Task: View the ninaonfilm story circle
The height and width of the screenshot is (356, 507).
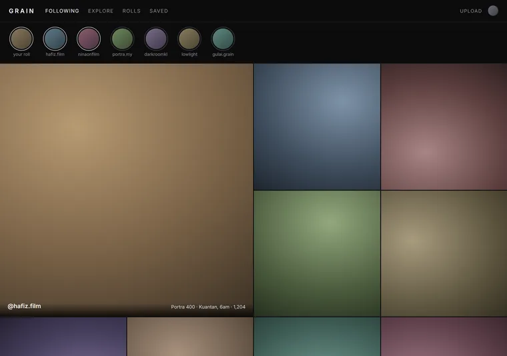Action: (x=89, y=39)
